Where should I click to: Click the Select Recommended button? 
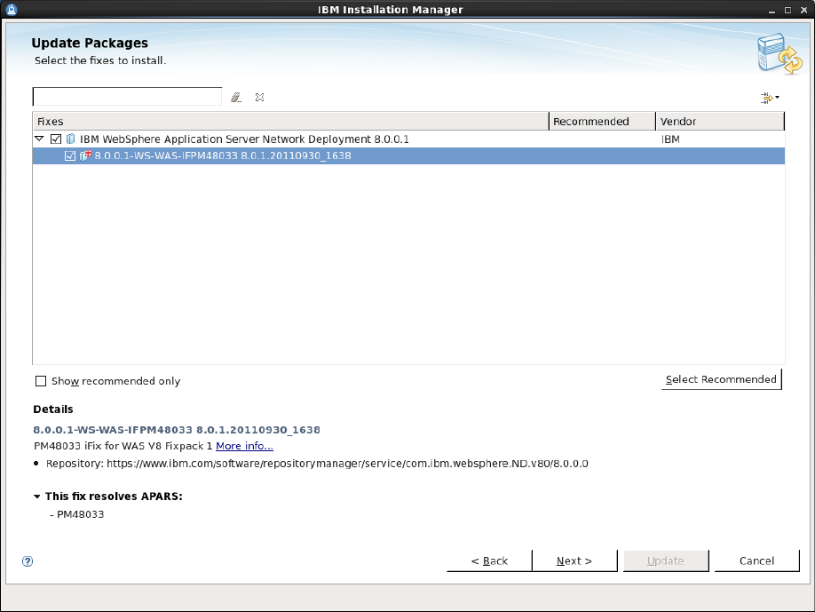pyautogui.click(x=721, y=379)
